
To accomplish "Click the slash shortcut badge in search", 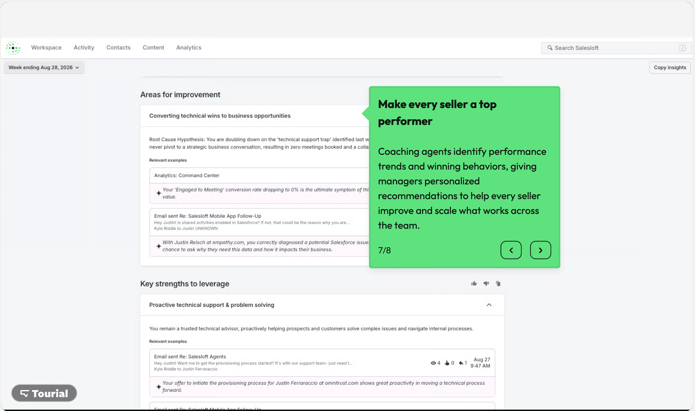I will coord(682,48).
